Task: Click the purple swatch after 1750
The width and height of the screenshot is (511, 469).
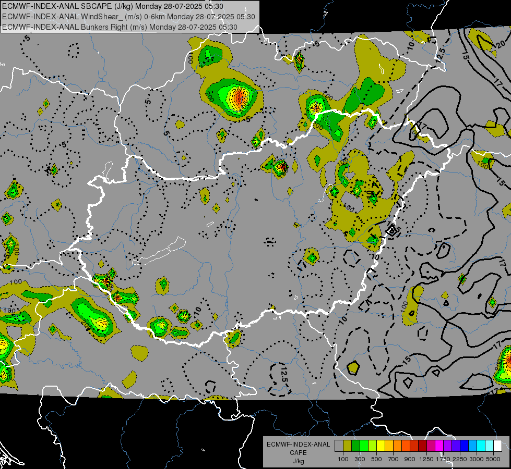Action: point(448,446)
